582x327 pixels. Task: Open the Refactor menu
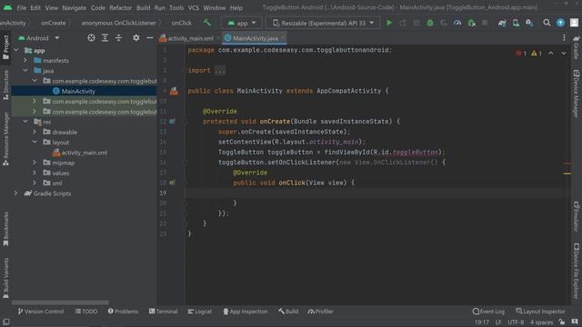pyautogui.click(x=120, y=7)
